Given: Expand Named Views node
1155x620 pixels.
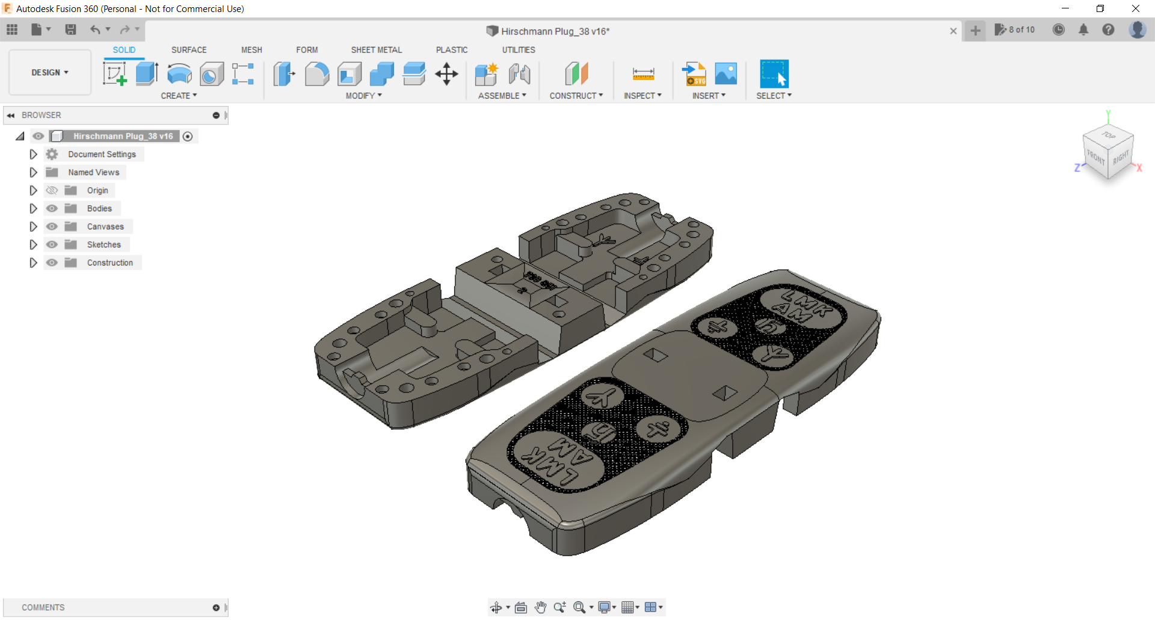Looking at the screenshot, I should [x=33, y=172].
